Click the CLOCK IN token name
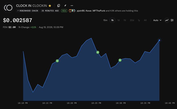Screen dimensions: 177x109 click(24, 6)
